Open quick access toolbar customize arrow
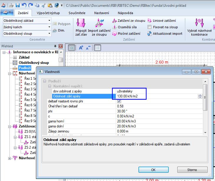 [x=62, y=6]
